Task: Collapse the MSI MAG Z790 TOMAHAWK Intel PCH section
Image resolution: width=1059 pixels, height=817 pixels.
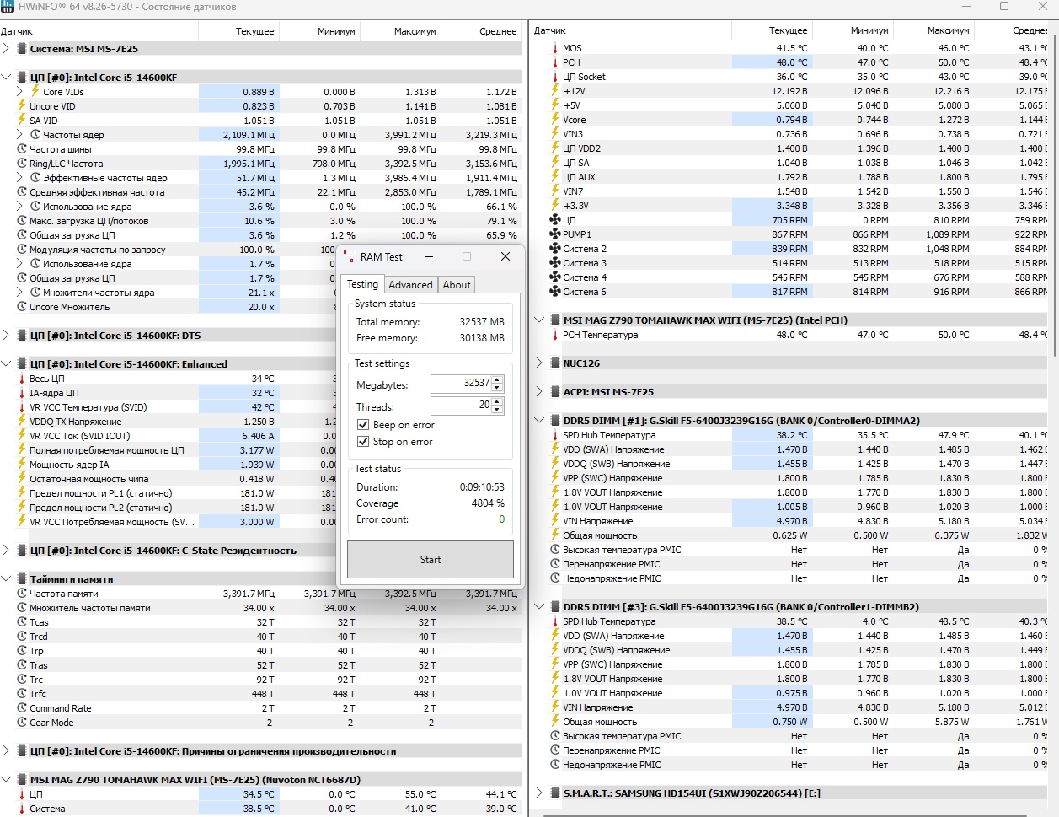Action: point(540,320)
